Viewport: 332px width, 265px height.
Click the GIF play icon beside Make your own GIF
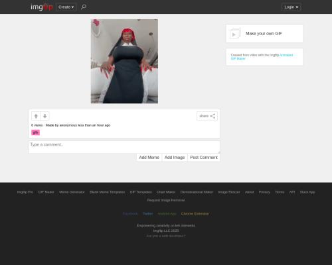point(235,34)
